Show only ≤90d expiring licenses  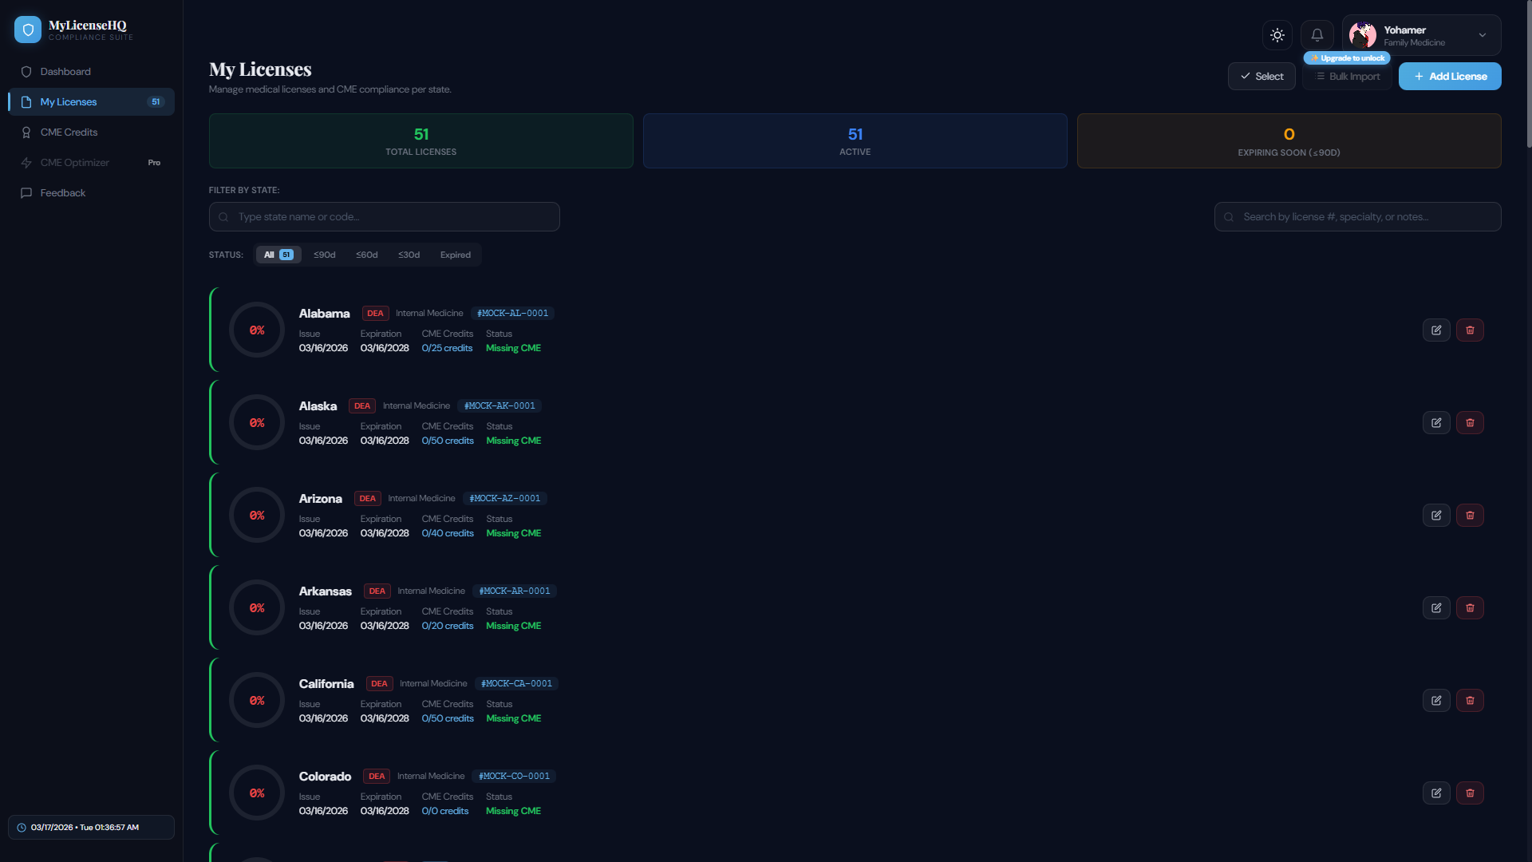pyautogui.click(x=324, y=254)
